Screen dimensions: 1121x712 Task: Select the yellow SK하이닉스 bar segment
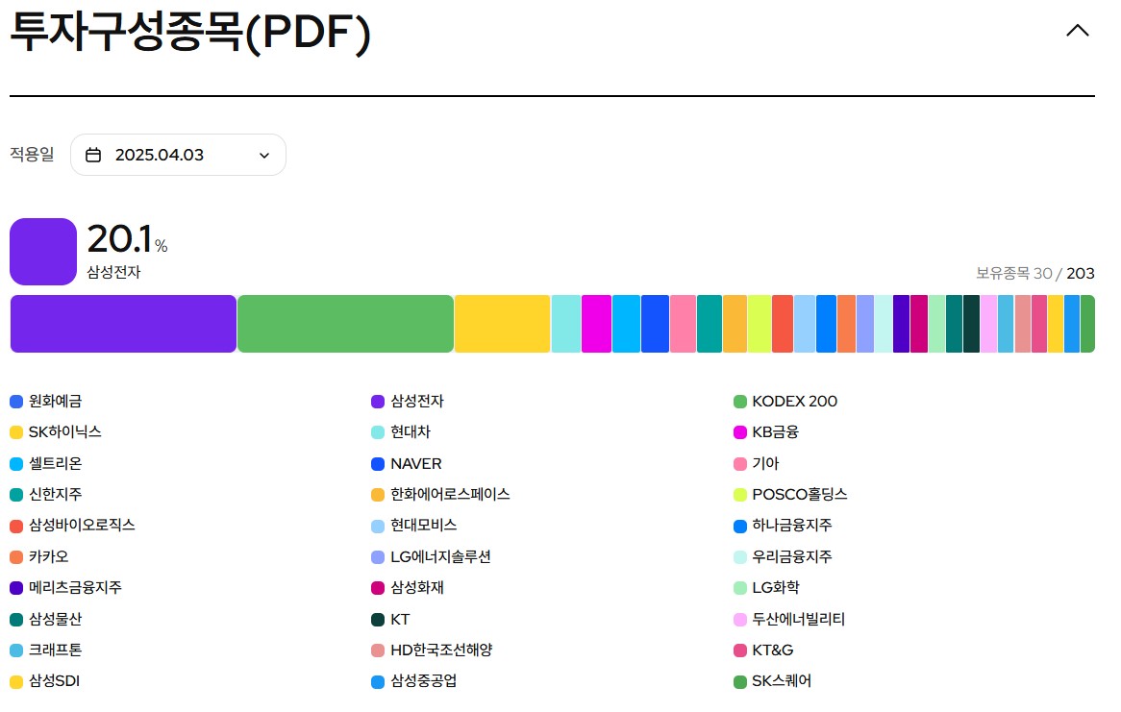point(502,324)
